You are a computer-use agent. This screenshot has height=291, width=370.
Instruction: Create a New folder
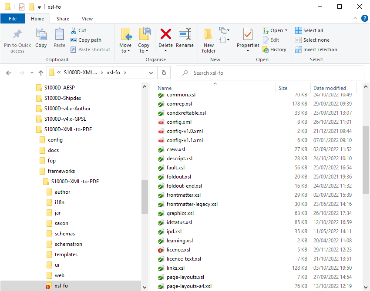pos(209,40)
